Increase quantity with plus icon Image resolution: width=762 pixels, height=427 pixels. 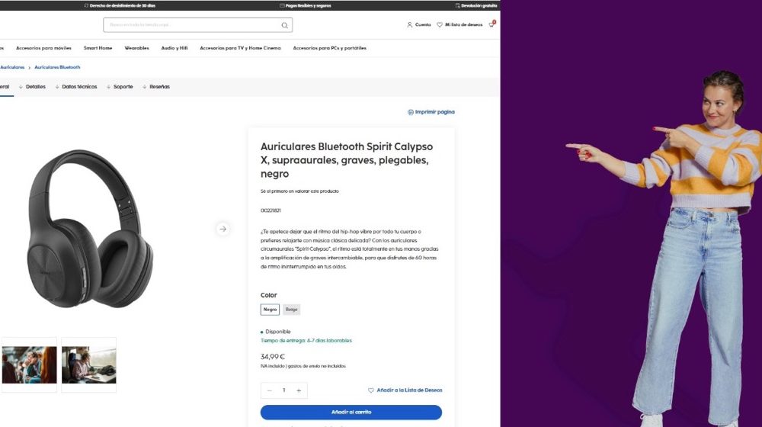pos(299,390)
